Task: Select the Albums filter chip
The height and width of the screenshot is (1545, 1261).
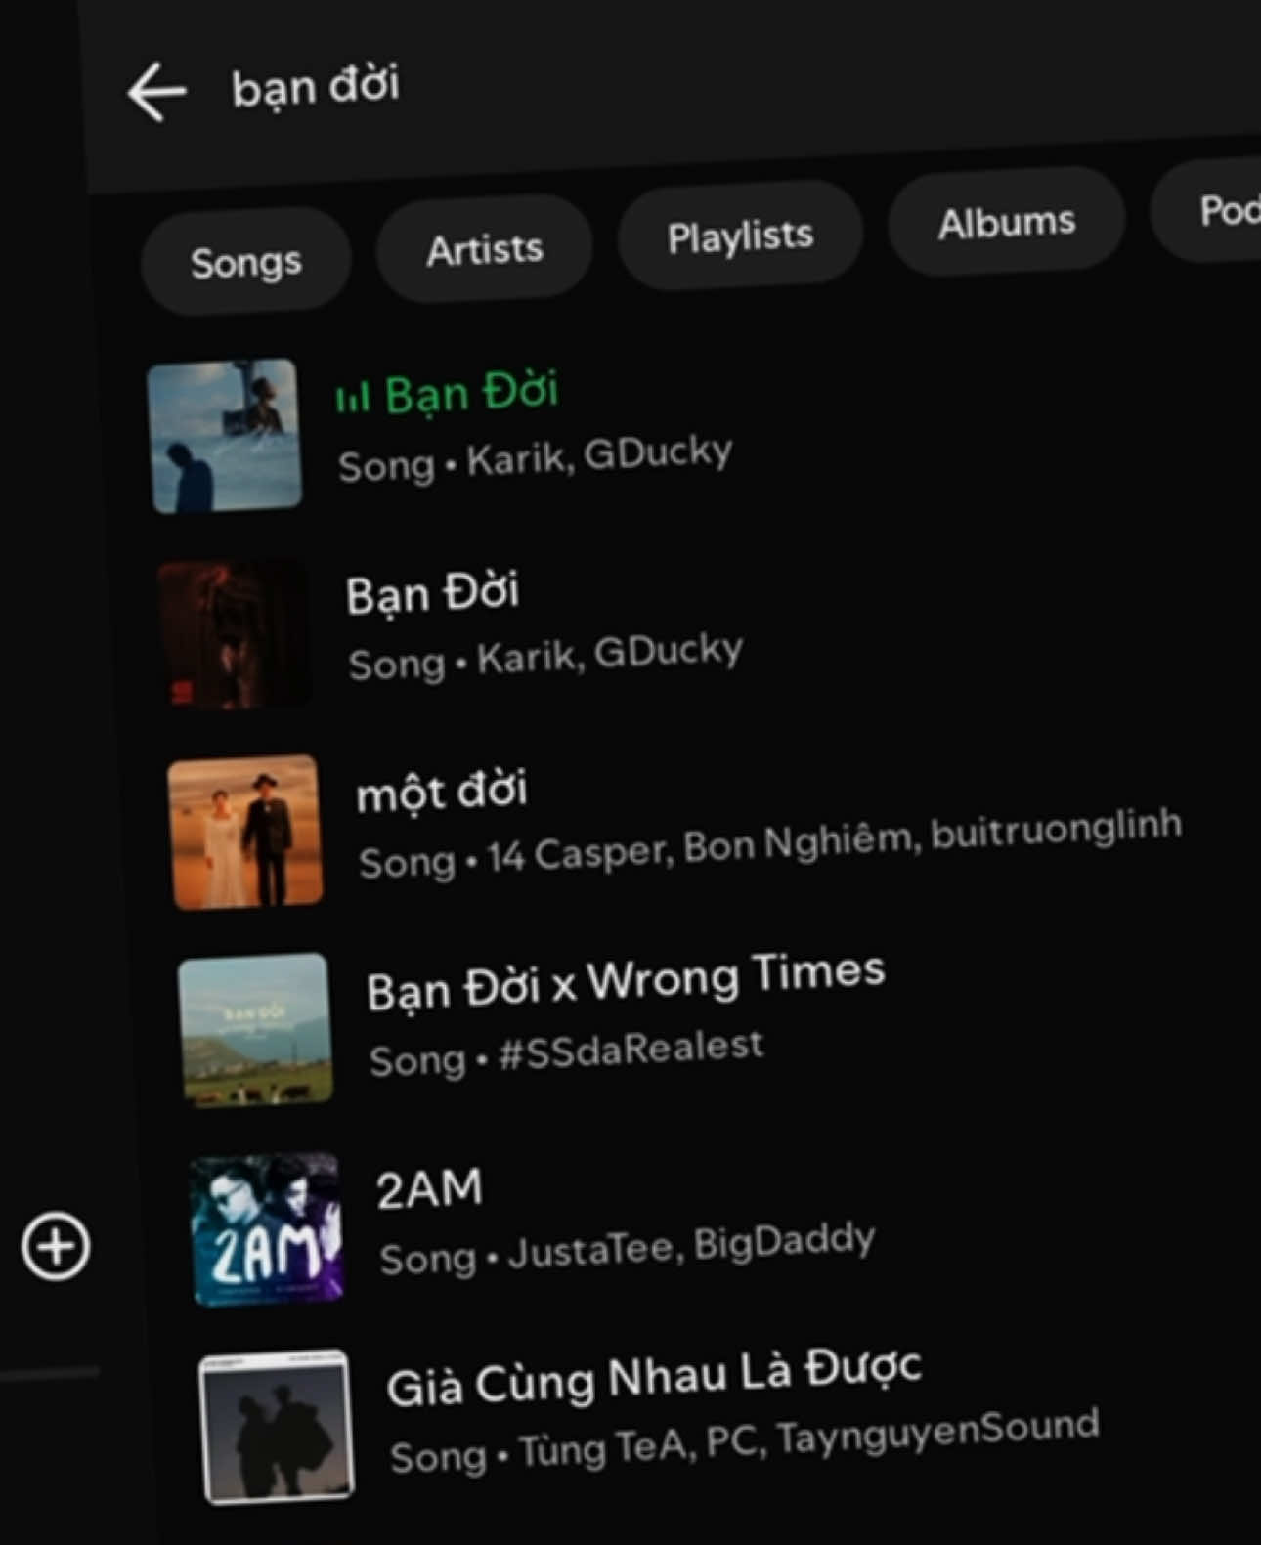Action: 1007,223
